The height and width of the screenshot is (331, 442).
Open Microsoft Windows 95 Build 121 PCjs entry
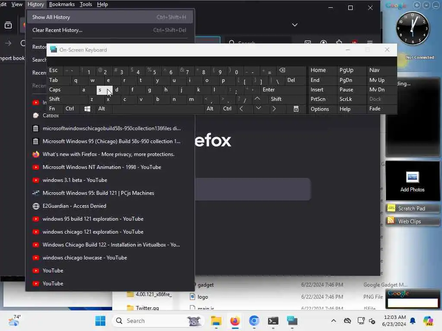point(110,193)
